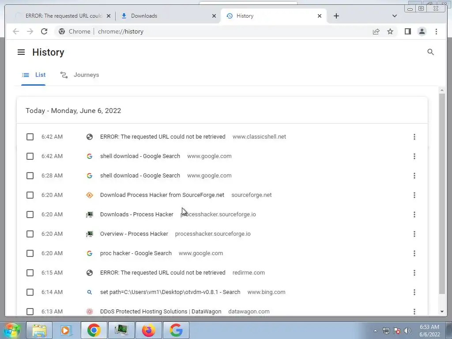Open a new tab
Viewport: 452px width, 339px height.
[x=336, y=16]
